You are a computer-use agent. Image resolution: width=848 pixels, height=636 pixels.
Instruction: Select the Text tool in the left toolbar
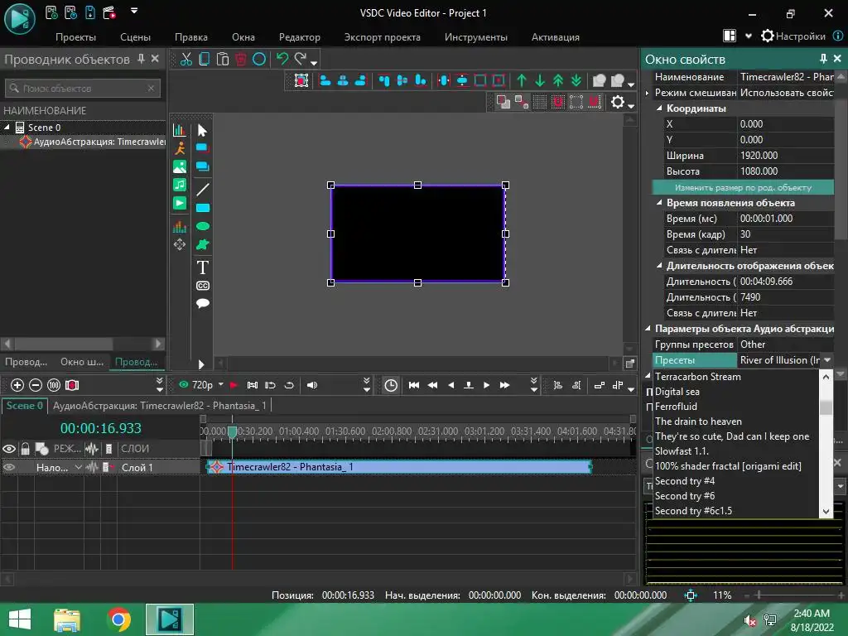202,267
